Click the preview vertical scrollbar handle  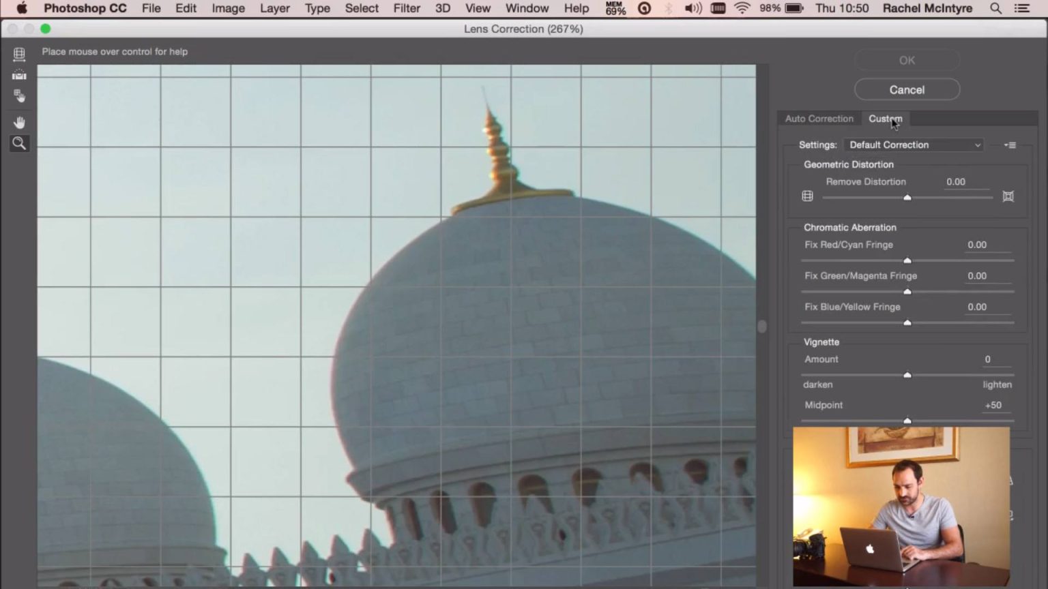762,327
